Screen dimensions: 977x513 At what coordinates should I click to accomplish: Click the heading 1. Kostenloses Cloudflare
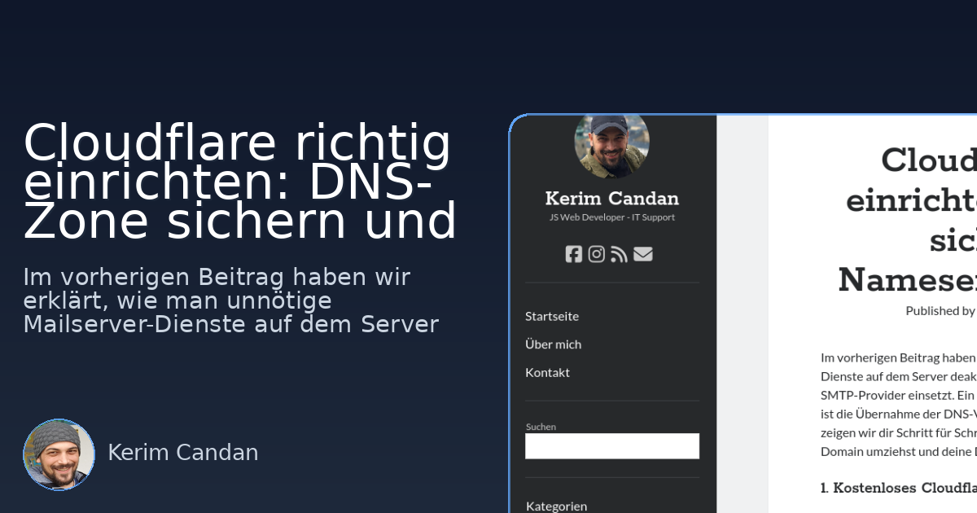point(896,488)
